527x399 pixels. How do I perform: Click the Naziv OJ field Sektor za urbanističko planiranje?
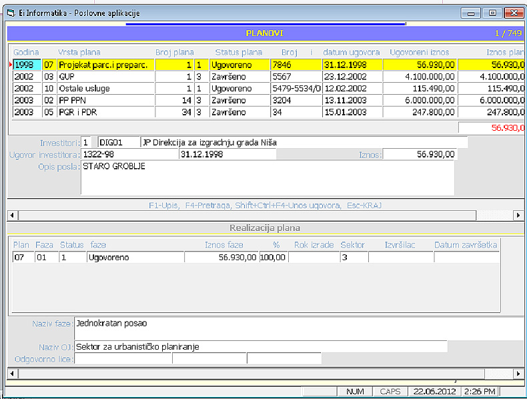[260, 346]
